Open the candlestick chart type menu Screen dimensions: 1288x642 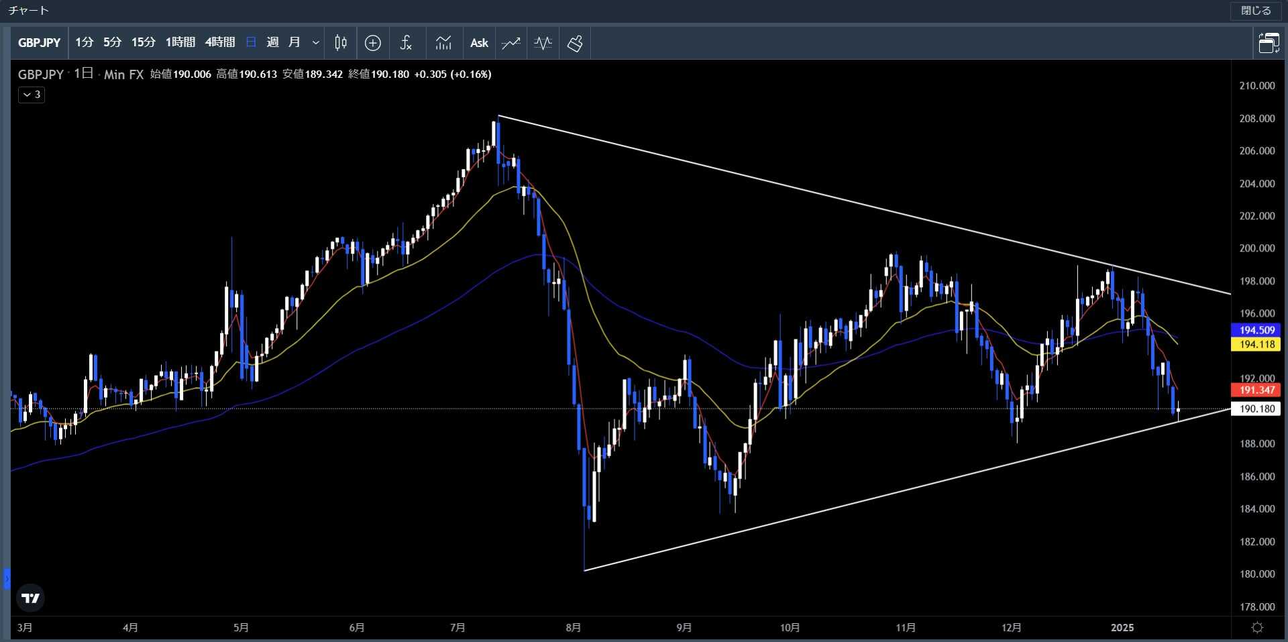(341, 43)
